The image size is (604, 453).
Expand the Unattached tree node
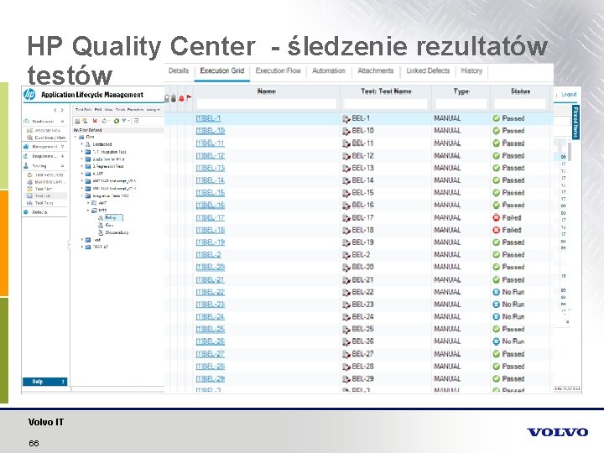(x=82, y=144)
